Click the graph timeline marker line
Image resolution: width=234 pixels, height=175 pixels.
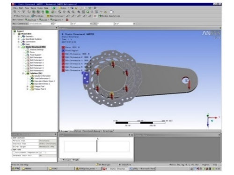pos(97,146)
